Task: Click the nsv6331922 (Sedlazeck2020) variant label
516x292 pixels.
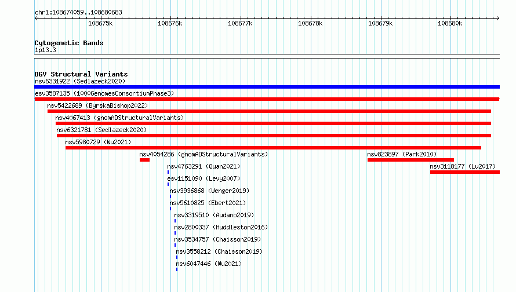Action: coord(80,81)
